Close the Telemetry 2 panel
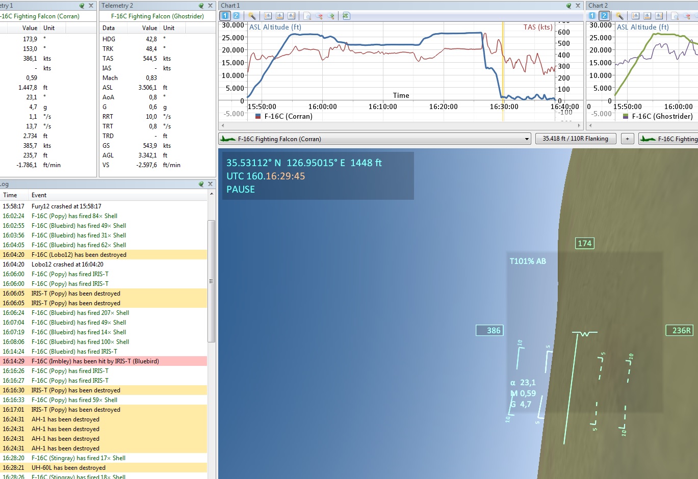This screenshot has width=698, height=479. tap(211, 6)
